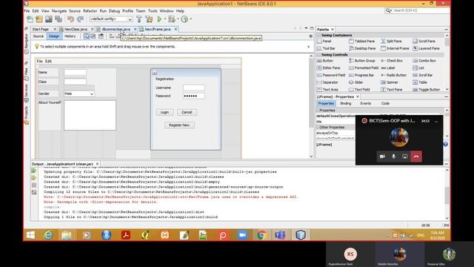Pick Panel from the Palette
The image size is (474, 267).
[324, 42]
